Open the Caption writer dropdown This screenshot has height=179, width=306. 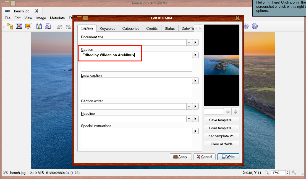[189, 106]
